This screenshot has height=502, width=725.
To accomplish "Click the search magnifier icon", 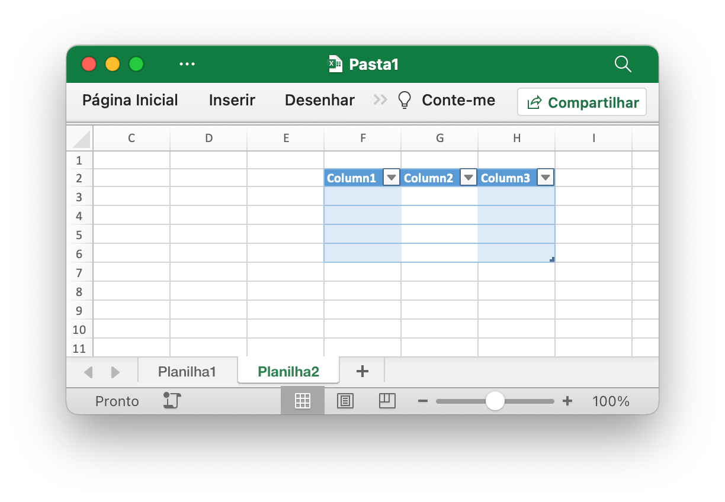I will click(623, 64).
